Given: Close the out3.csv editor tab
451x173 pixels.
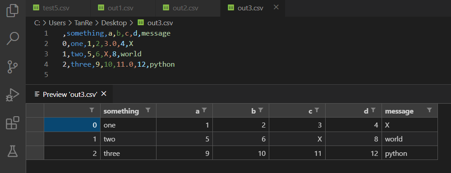Looking at the screenshot, I should (x=276, y=8).
